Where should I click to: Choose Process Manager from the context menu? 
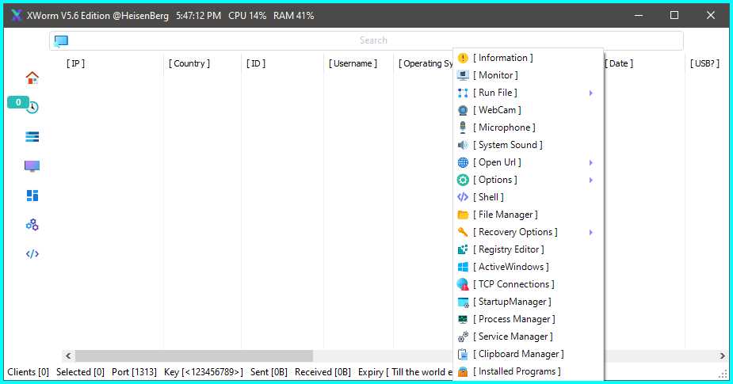click(x=529, y=319)
